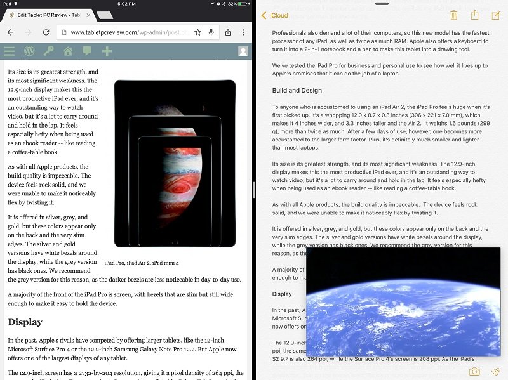Compose a new note
This screenshot has width=508, height=380.
(496, 15)
